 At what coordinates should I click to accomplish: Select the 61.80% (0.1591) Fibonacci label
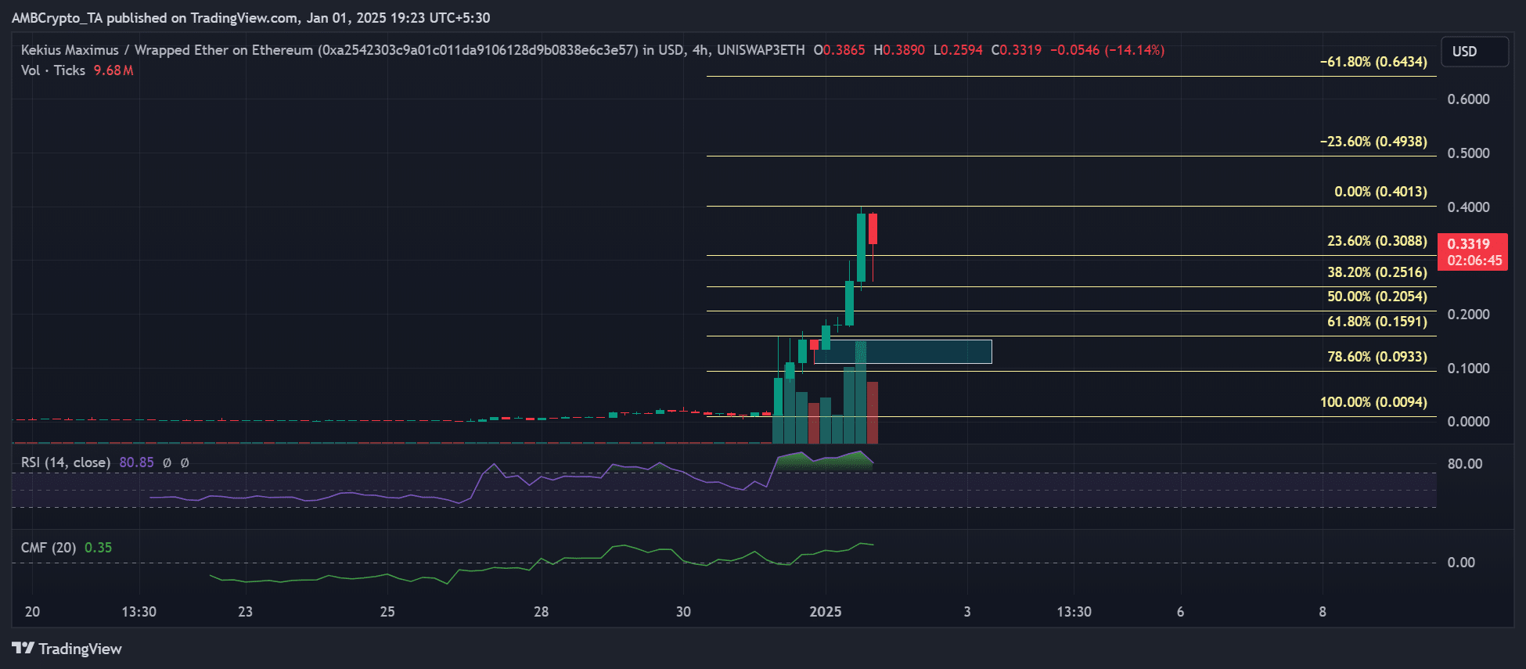click(x=1377, y=322)
